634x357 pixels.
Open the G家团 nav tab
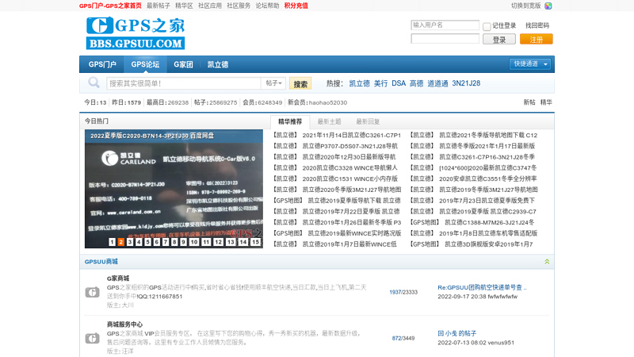[183, 64]
